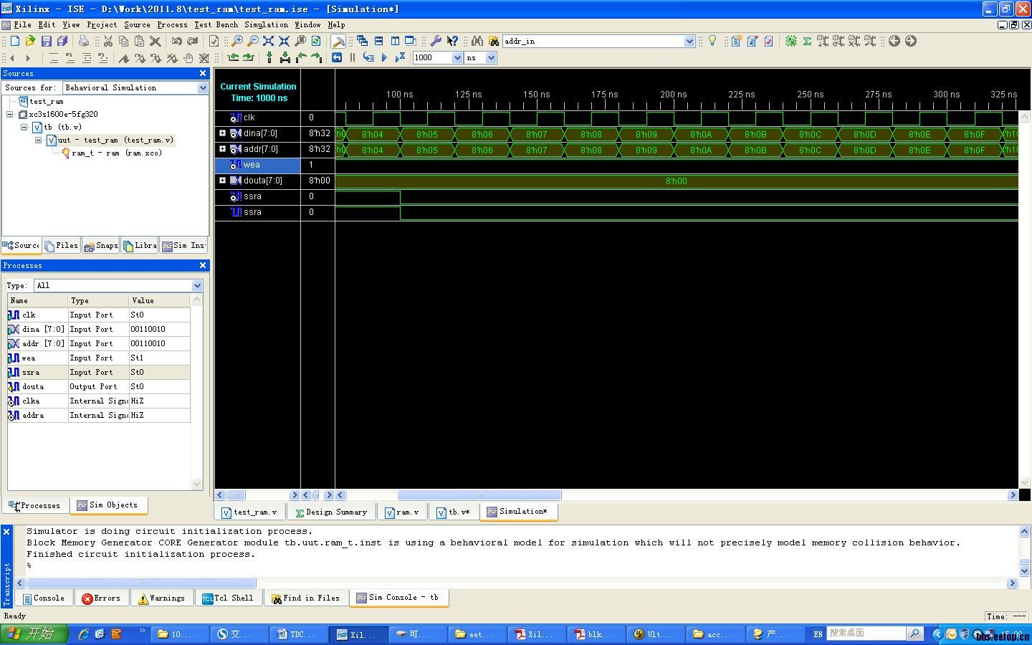Screen dimensions: 1032x645
Task: Select the wea signal in waveform list
Action: click(x=252, y=165)
